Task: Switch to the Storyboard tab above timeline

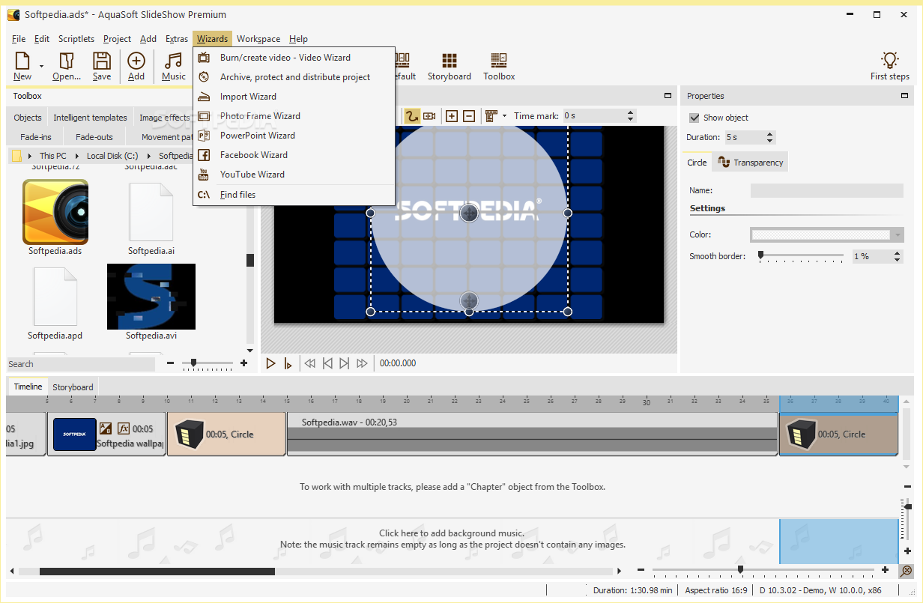Action: 73,387
